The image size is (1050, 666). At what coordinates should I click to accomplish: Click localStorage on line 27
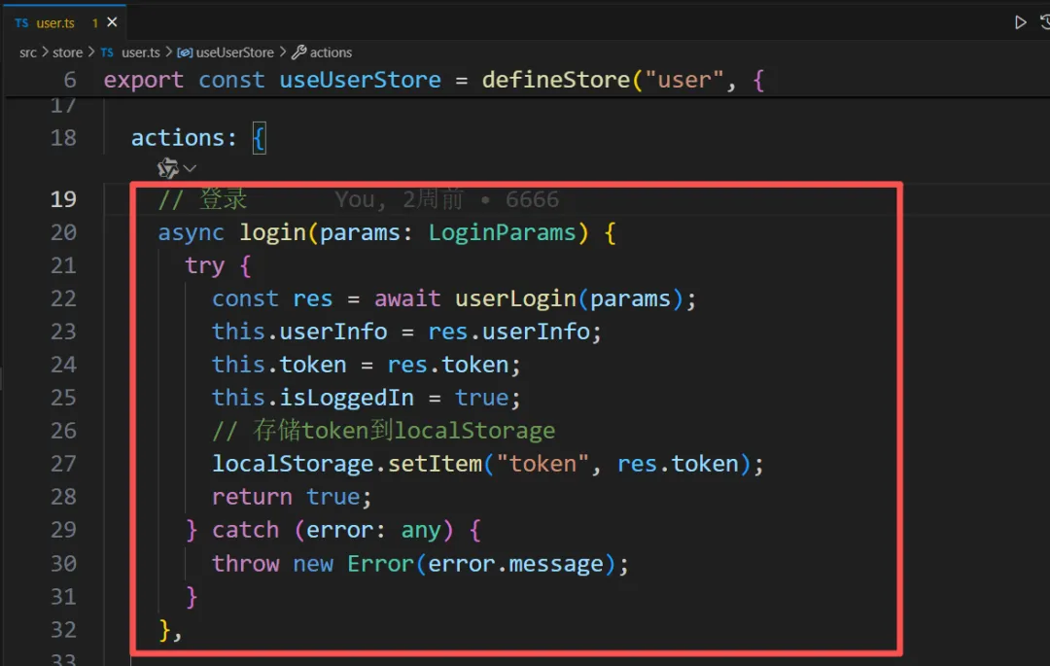(x=293, y=464)
